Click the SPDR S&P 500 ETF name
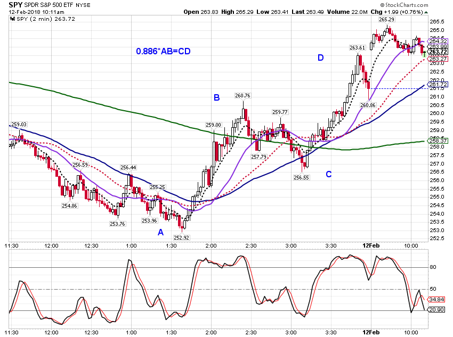The image size is (453, 337). click(x=48, y=5)
